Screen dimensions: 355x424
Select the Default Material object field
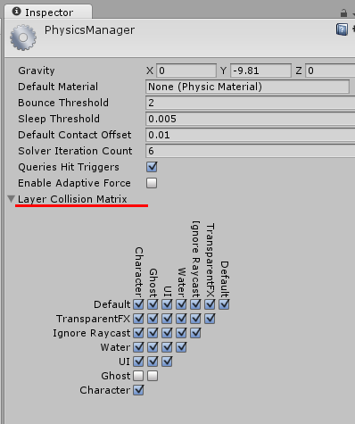pos(247,87)
